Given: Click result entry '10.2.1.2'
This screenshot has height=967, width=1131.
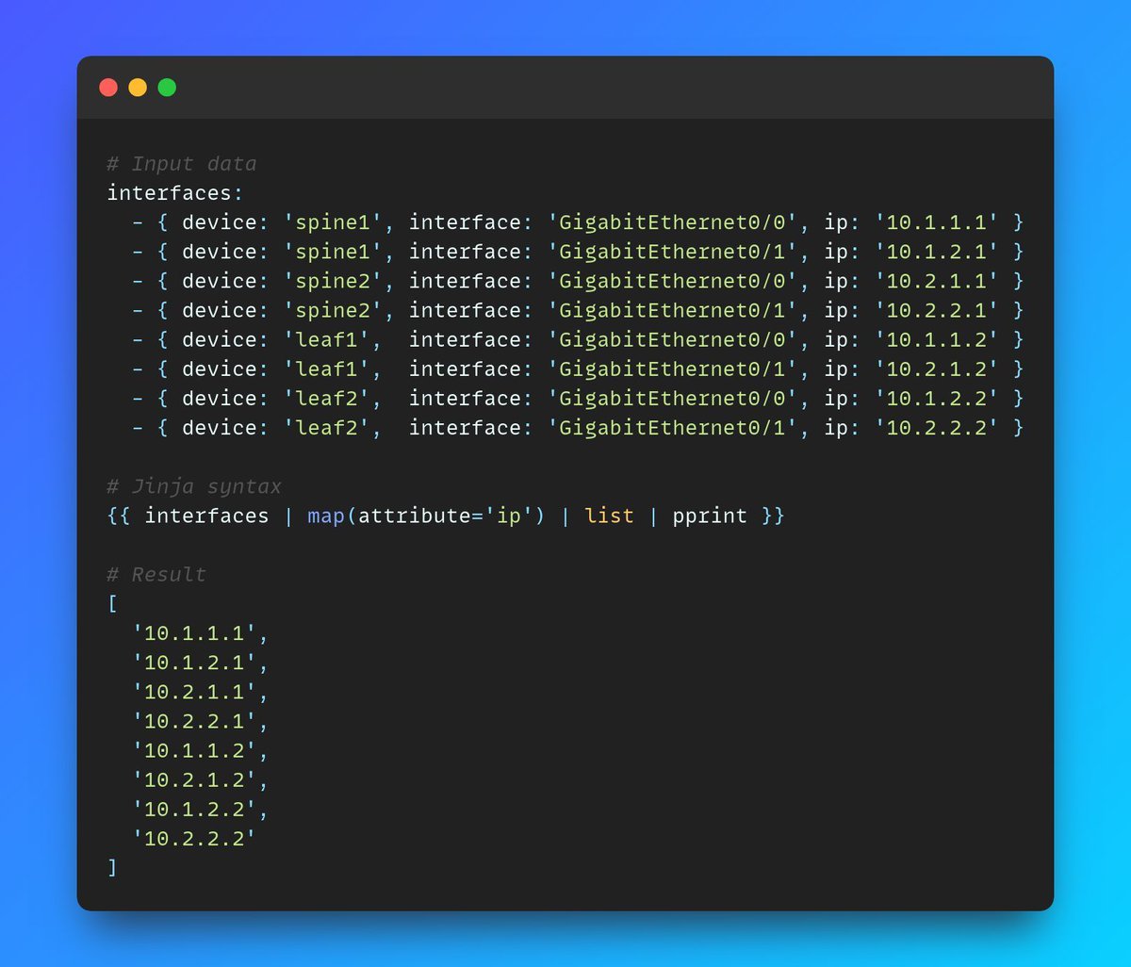Looking at the screenshot, I should [x=194, y=779].
